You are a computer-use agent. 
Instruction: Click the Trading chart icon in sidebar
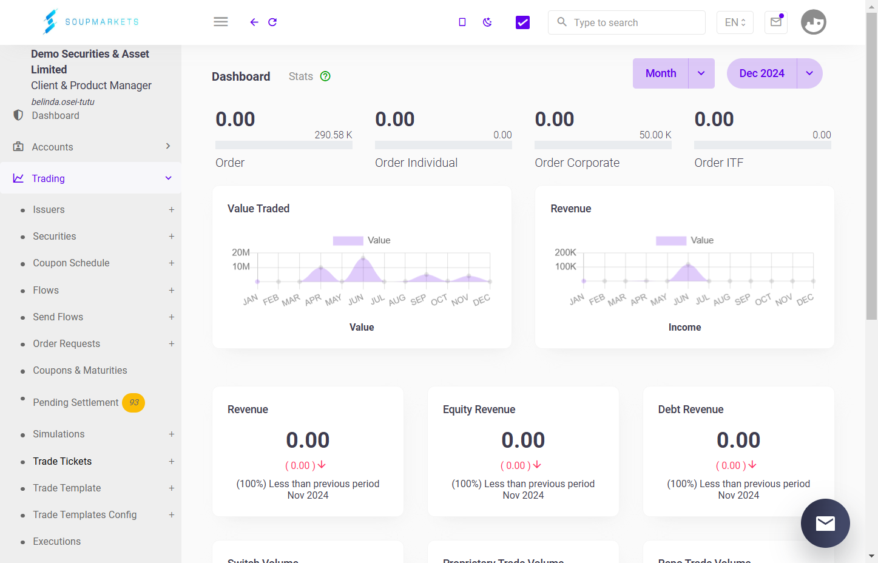click(18, 178)
